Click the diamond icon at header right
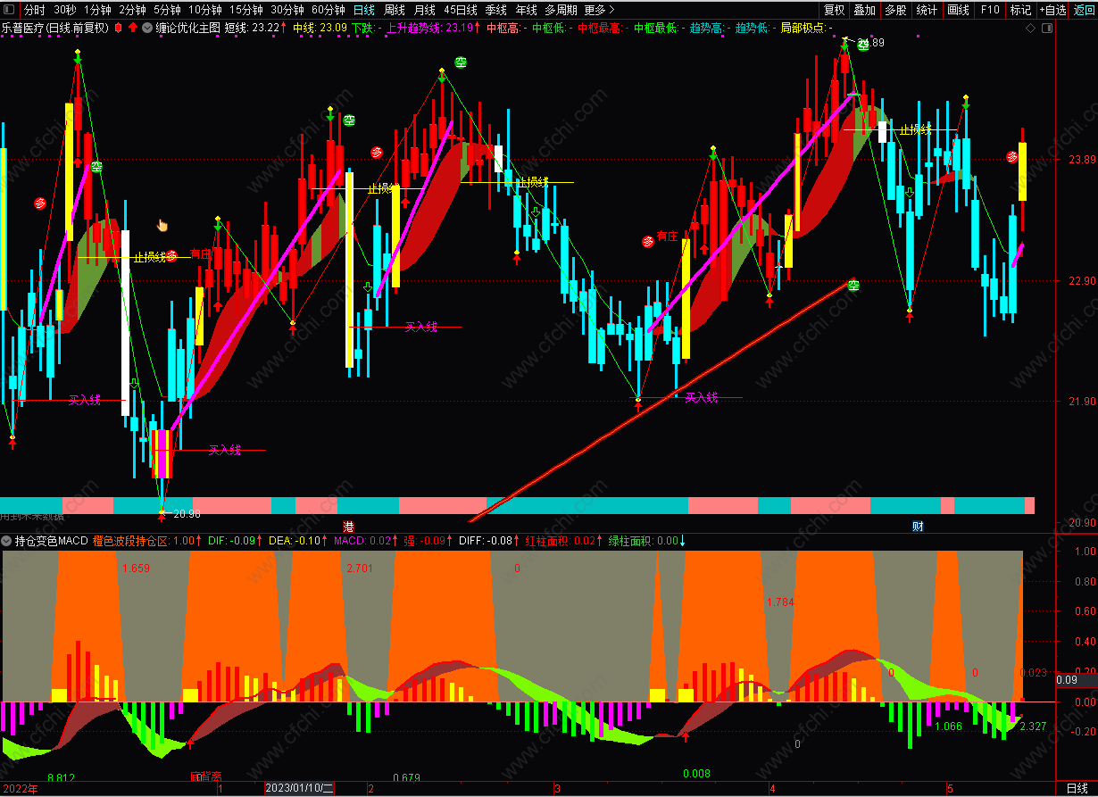This screenshot has width=1098, height=797. pyautogui.click(x=1031, y=28)
